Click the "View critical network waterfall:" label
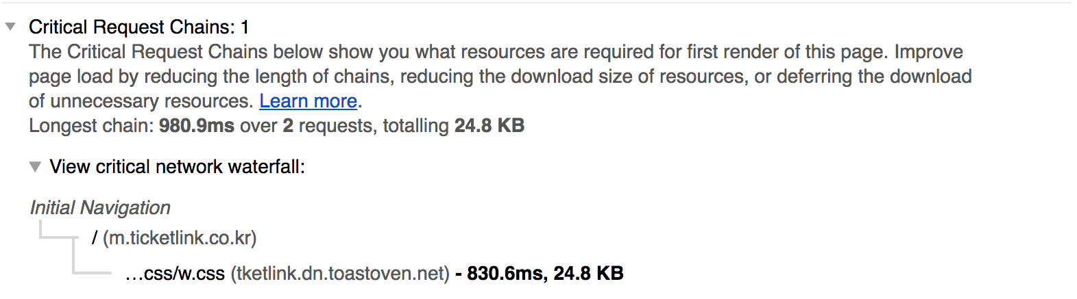Screen dimensions: 1077x299 point(177,167)
